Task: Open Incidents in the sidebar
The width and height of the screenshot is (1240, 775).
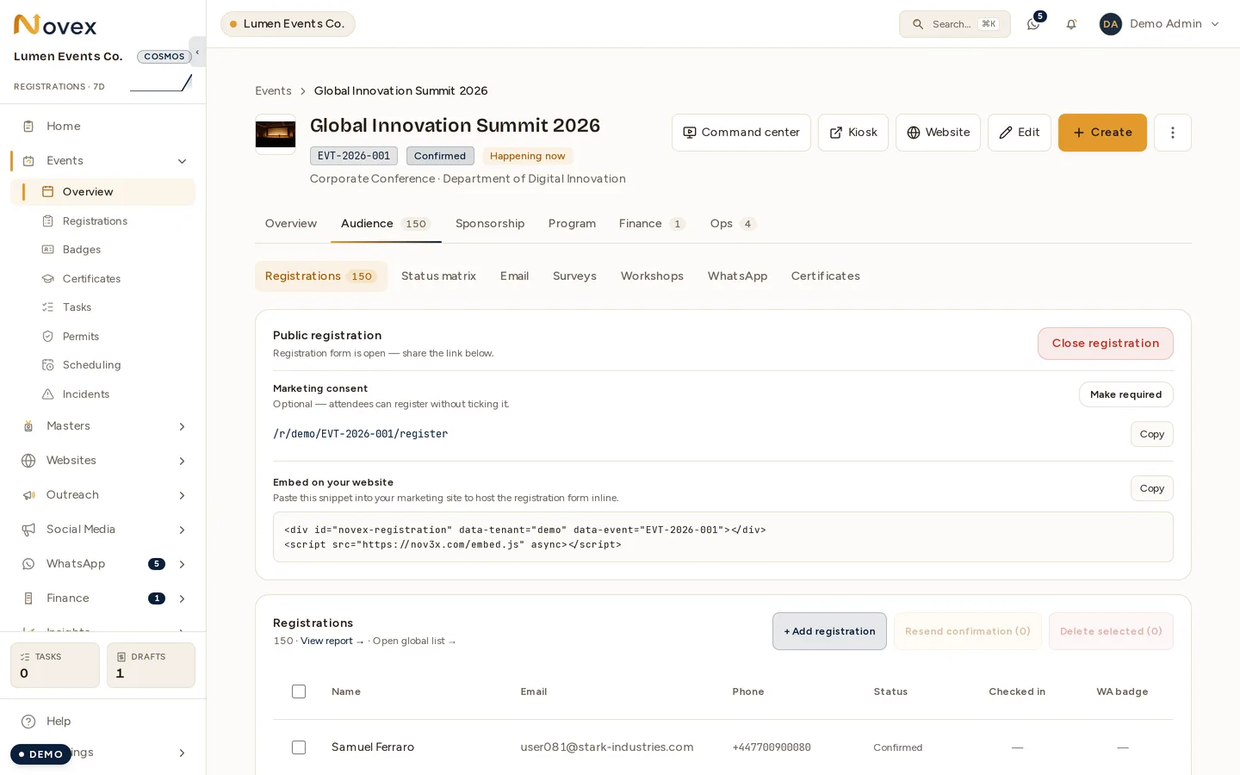Action: coord(86,394)
